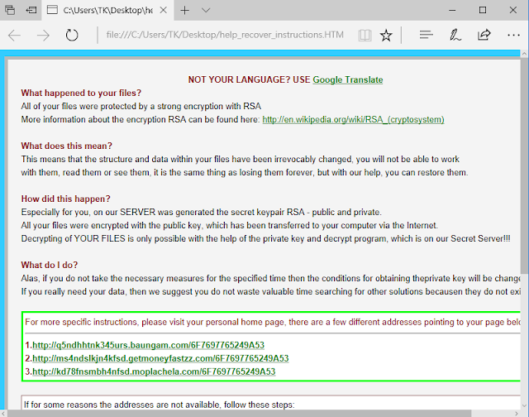The image size is (529, 417).
Task: Click the address bar file URL
Action: coord(225,35)
